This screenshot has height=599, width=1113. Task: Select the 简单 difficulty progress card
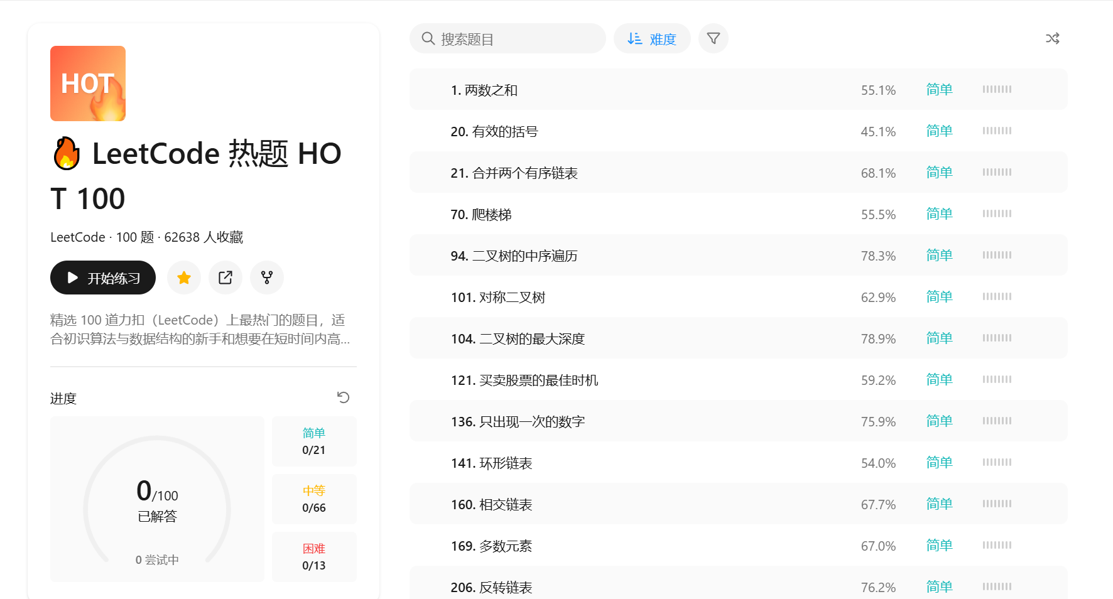[314, 441]
